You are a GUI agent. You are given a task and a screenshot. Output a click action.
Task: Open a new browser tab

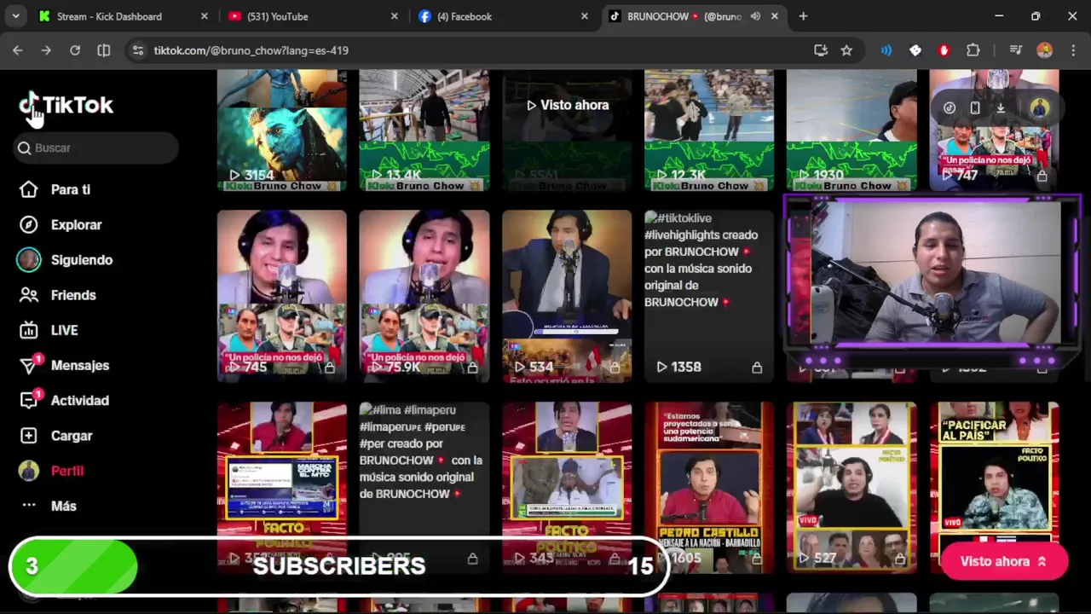(x=803, y=16)
